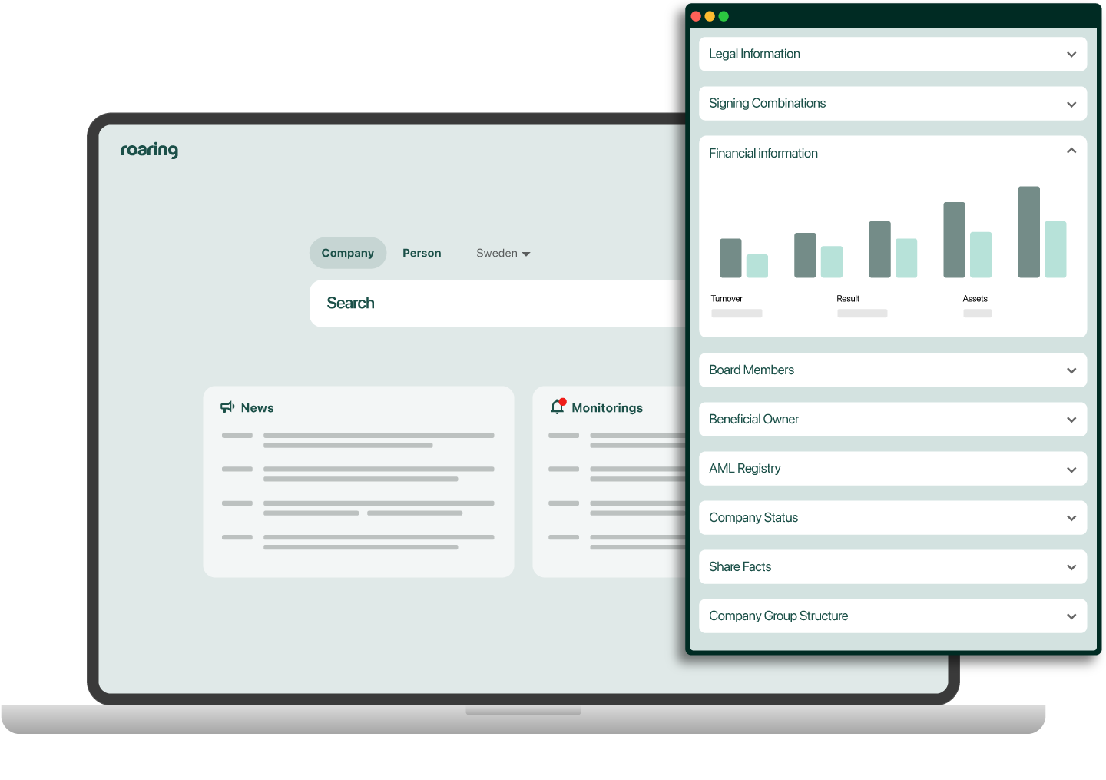Click the legend swatch under Turnover
Viewport: 1106px width, 780px height.
(x=736, y=314)
